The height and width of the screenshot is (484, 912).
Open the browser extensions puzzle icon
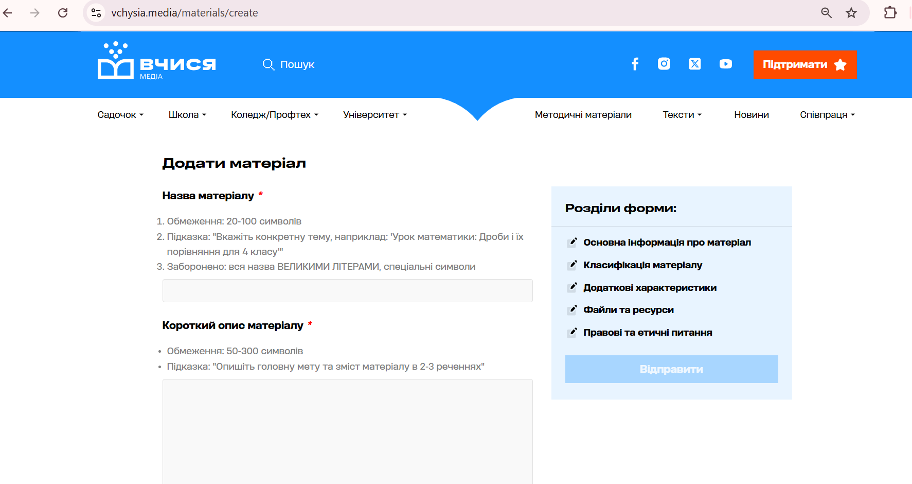(890, 13)
